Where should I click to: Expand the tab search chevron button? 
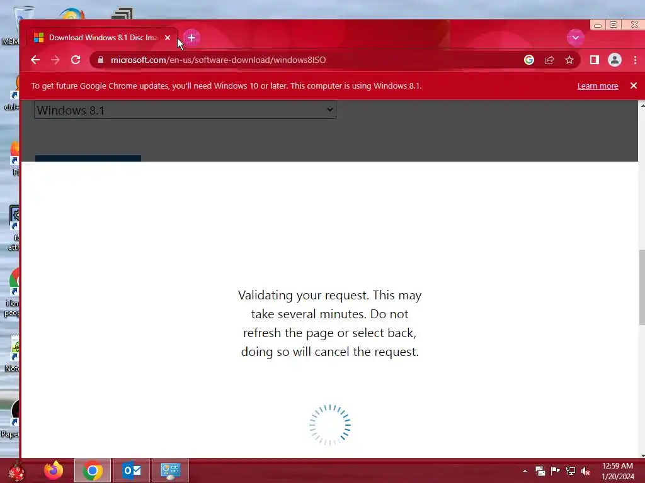[x=575, y=38]
